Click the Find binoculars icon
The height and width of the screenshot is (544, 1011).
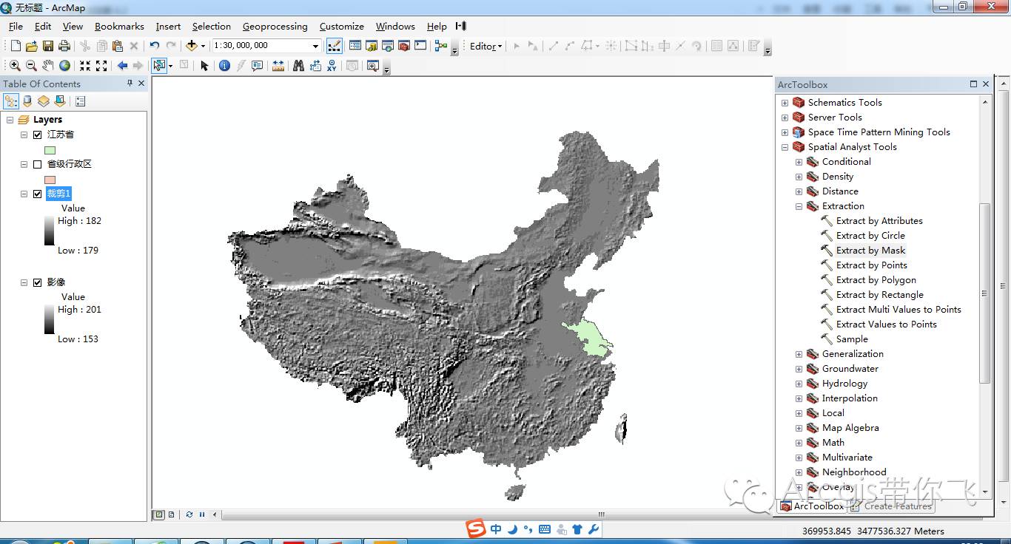(298, 66)
